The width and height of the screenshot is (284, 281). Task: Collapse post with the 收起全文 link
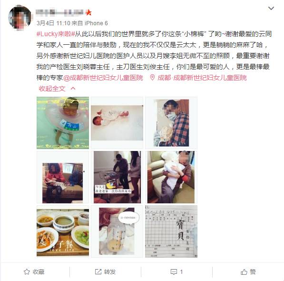pyautogui.click(x=52, y=89)
